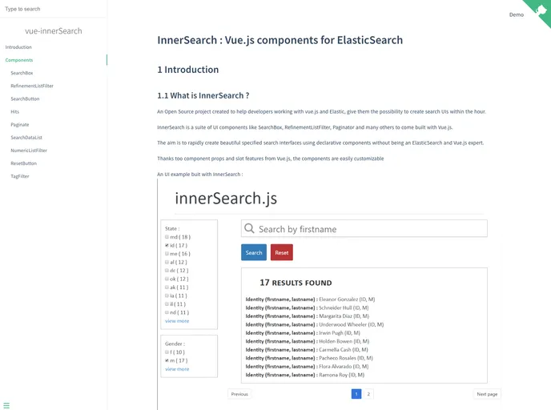Select Components in the sidebar

19,60
